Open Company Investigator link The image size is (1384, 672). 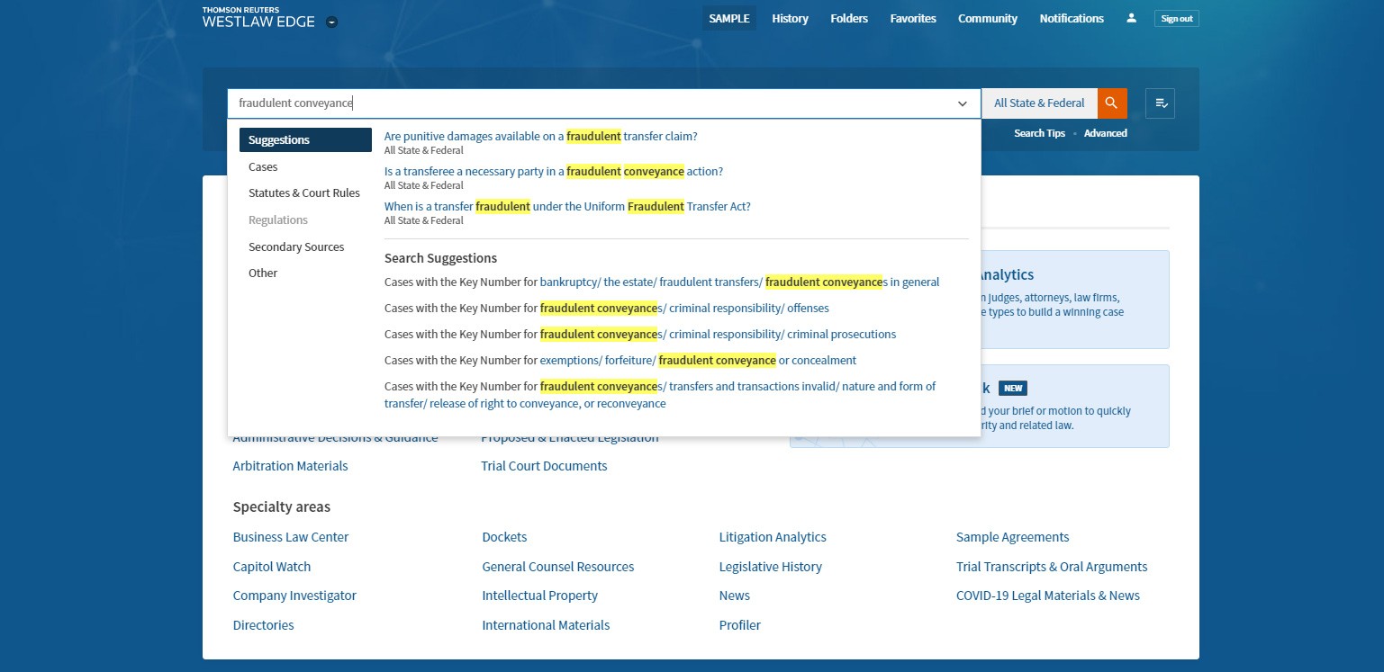[294, 596]
